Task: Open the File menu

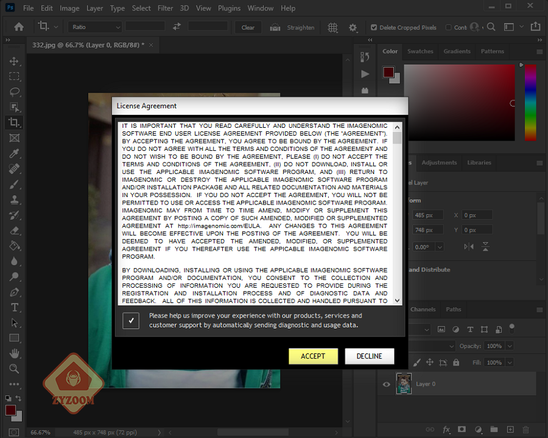Action: (x=28, y=8)
